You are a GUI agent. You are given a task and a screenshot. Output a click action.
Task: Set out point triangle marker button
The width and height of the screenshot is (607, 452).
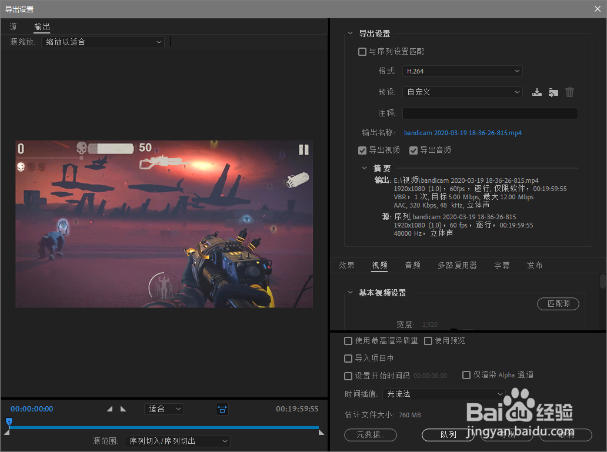(x=123, y=409)
